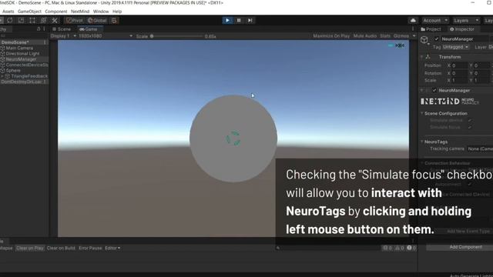Select the Inspector tab
This screenshot has height=277, width=493.
461,29
